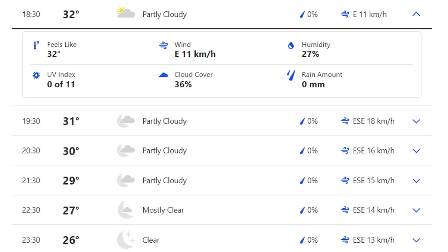The height and width of the screenshot is (252, 448).
Task: Expand the 19:30 hourly forecast row
Action: tap(416, 121)
